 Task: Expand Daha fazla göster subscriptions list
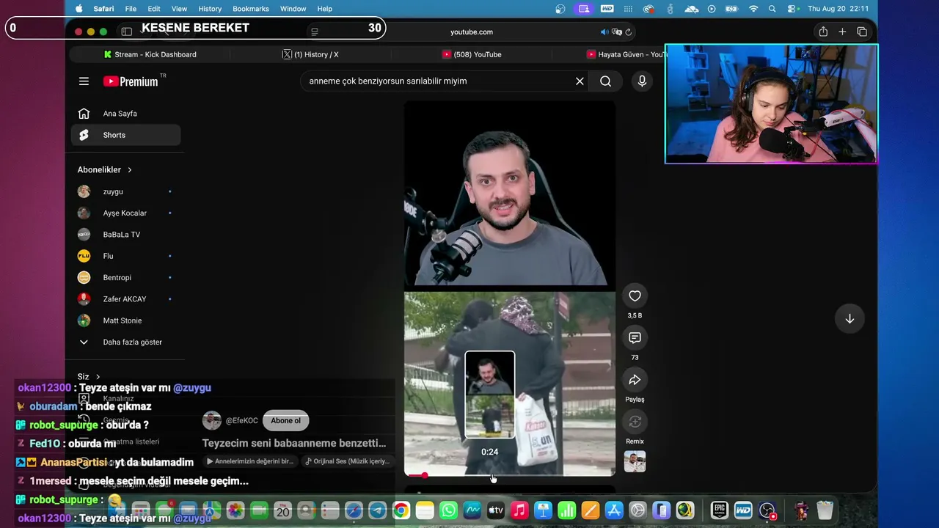125,342
